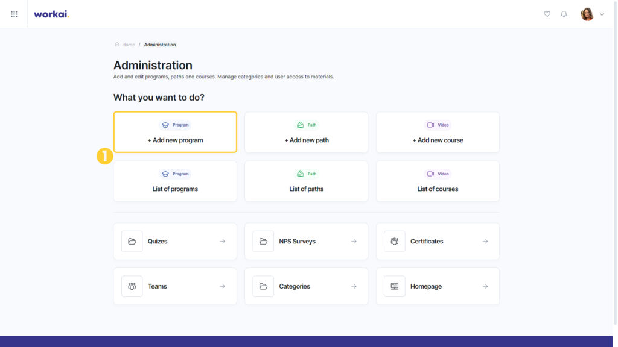Image resolution: width=618 pixels, height=347 pixels.
Task: Click the NPS Surveys arrow
Action: click(x=354, y=241)
